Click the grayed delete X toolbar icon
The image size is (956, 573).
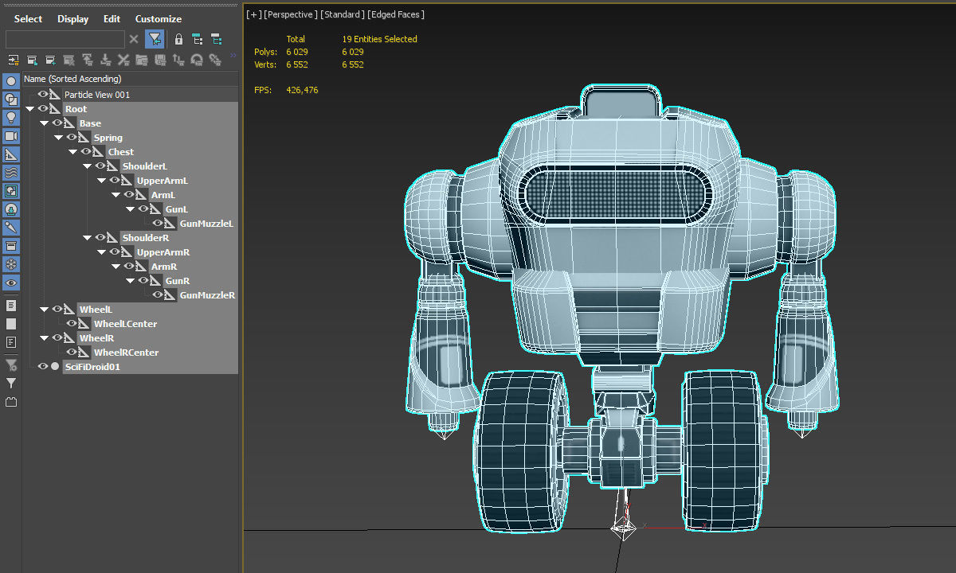(x=123, y=60)
